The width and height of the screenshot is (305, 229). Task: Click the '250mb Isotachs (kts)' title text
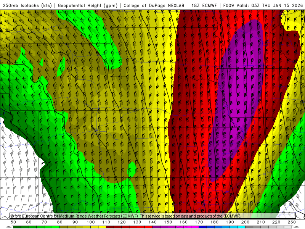click(x=27, y=6)
